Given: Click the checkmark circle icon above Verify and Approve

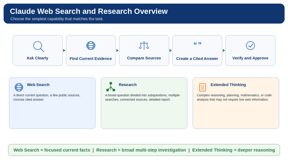Looking at the screenshot, I should (x=250, y=46).
